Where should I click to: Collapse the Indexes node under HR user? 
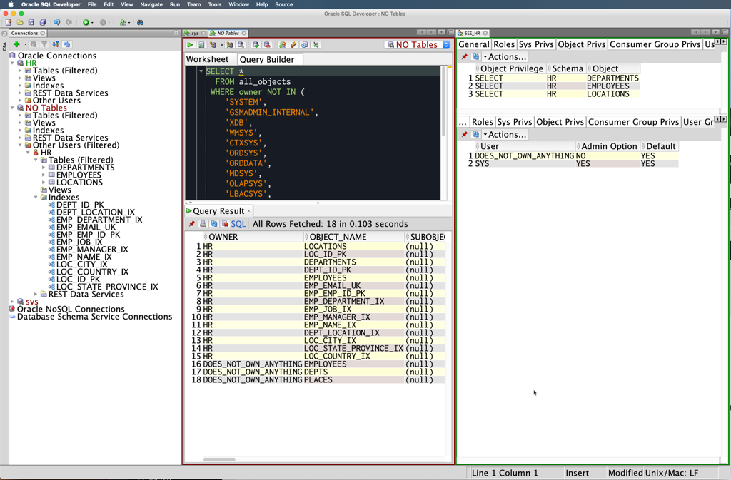36,198
